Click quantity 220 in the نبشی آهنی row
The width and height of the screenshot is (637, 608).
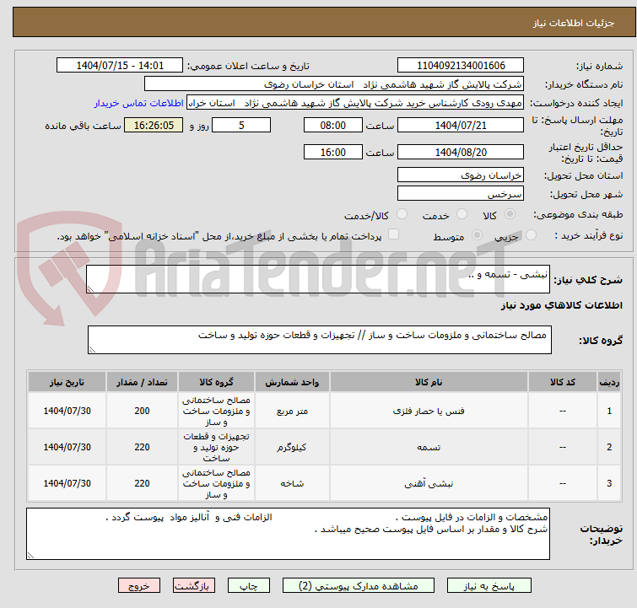coord(142,483)
